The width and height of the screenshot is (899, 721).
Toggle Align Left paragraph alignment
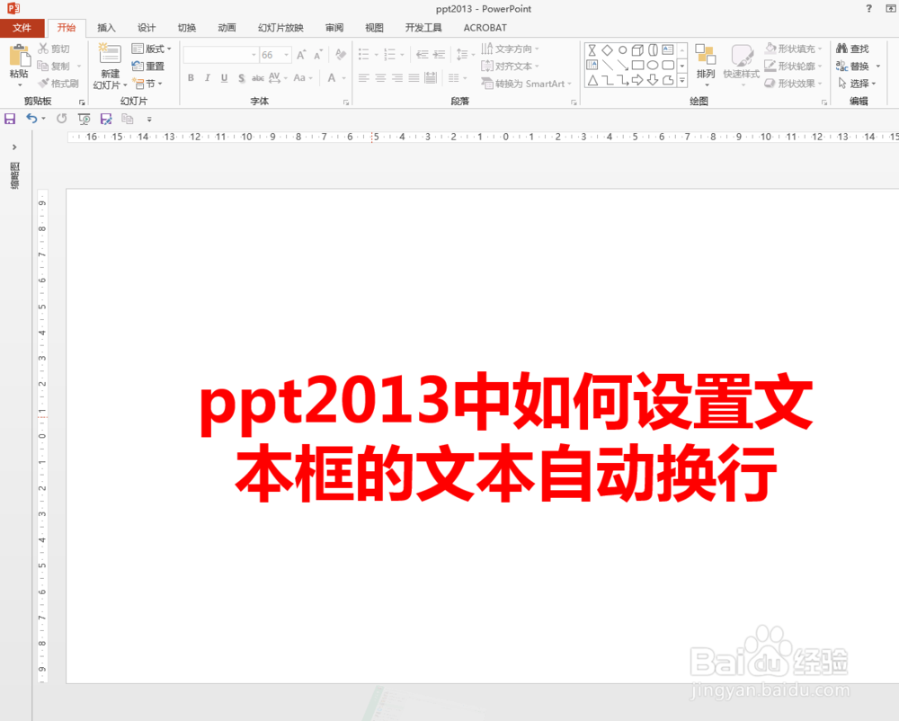[363, 78]
